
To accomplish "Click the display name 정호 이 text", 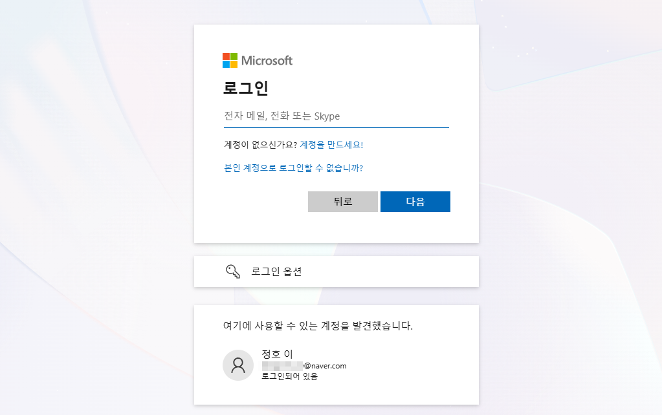I will click(276, 354).
